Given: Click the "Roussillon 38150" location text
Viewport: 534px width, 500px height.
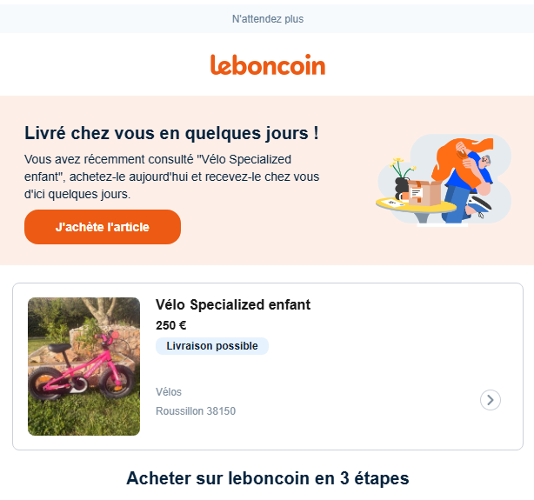Looking at the screenshot, I should (196, 411).
